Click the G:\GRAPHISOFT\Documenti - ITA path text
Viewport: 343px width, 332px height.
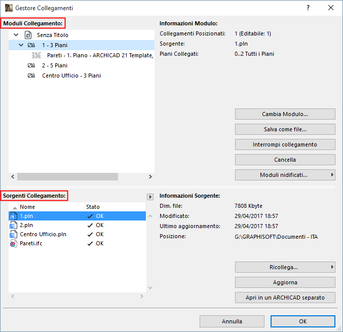pyautogui.click(x=276, y=237)
